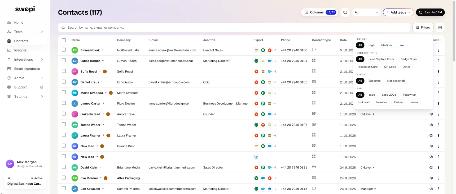Click the Filters button
The width and height of the screenshot is (456, 194).
coord(423,28)
